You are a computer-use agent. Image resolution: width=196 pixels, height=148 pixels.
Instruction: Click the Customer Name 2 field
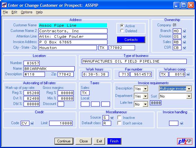click(x=73, y=31)
